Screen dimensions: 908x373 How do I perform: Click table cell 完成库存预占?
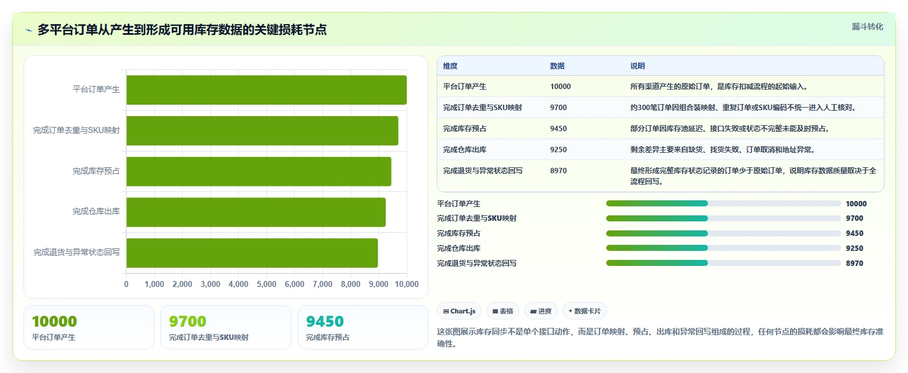click(465, 129)
